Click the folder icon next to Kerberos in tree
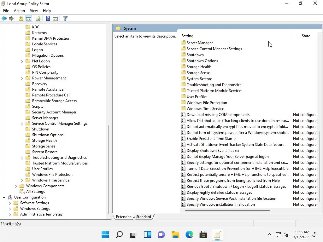Image resolution: width=323 pixels, height=242 pixels. point(28,32)
